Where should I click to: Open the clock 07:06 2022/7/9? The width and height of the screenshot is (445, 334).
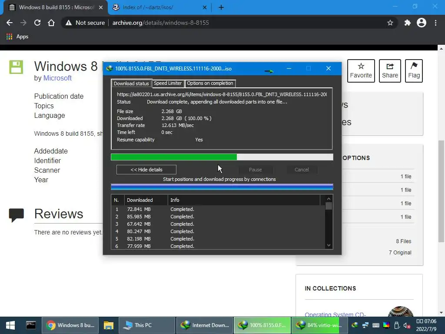point(426,325)
